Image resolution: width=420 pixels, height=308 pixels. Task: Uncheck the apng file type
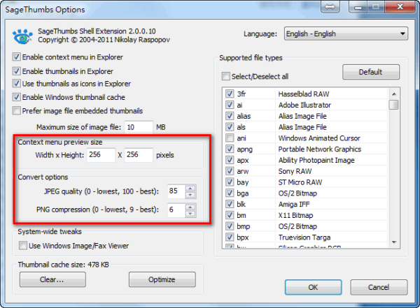pyautogui.click(x=230, y=149)
